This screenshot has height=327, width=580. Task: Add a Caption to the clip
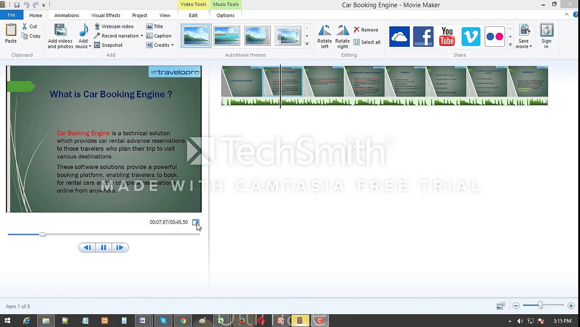tap(159, 36)
